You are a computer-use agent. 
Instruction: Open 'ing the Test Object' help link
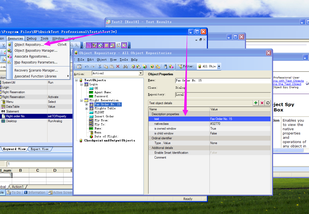(287, 84)
